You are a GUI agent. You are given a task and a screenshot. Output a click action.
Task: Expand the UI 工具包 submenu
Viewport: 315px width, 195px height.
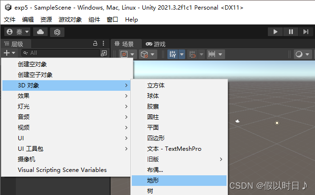point(66,149)
